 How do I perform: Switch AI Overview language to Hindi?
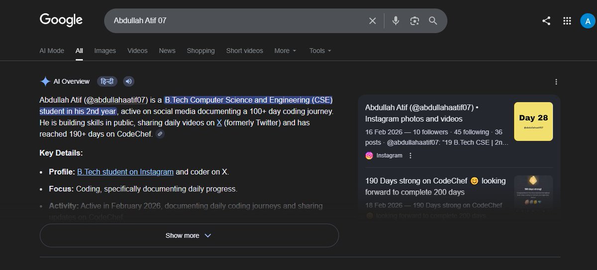[x=107, y=82]
